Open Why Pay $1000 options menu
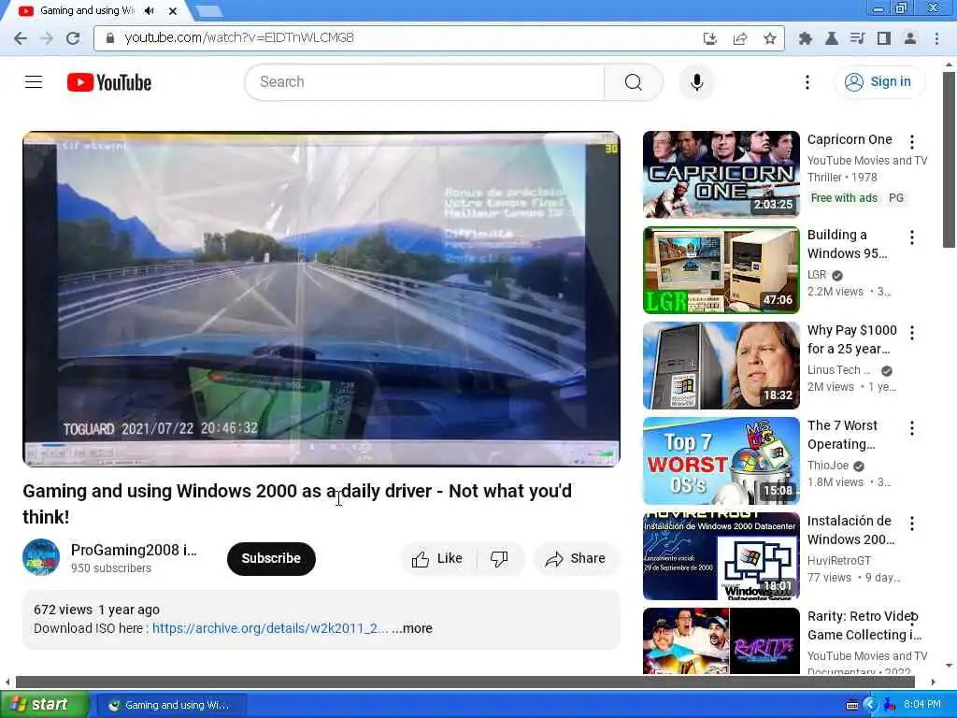The height and width of the screenshot is (718, 957). click(x=912, y=332)
